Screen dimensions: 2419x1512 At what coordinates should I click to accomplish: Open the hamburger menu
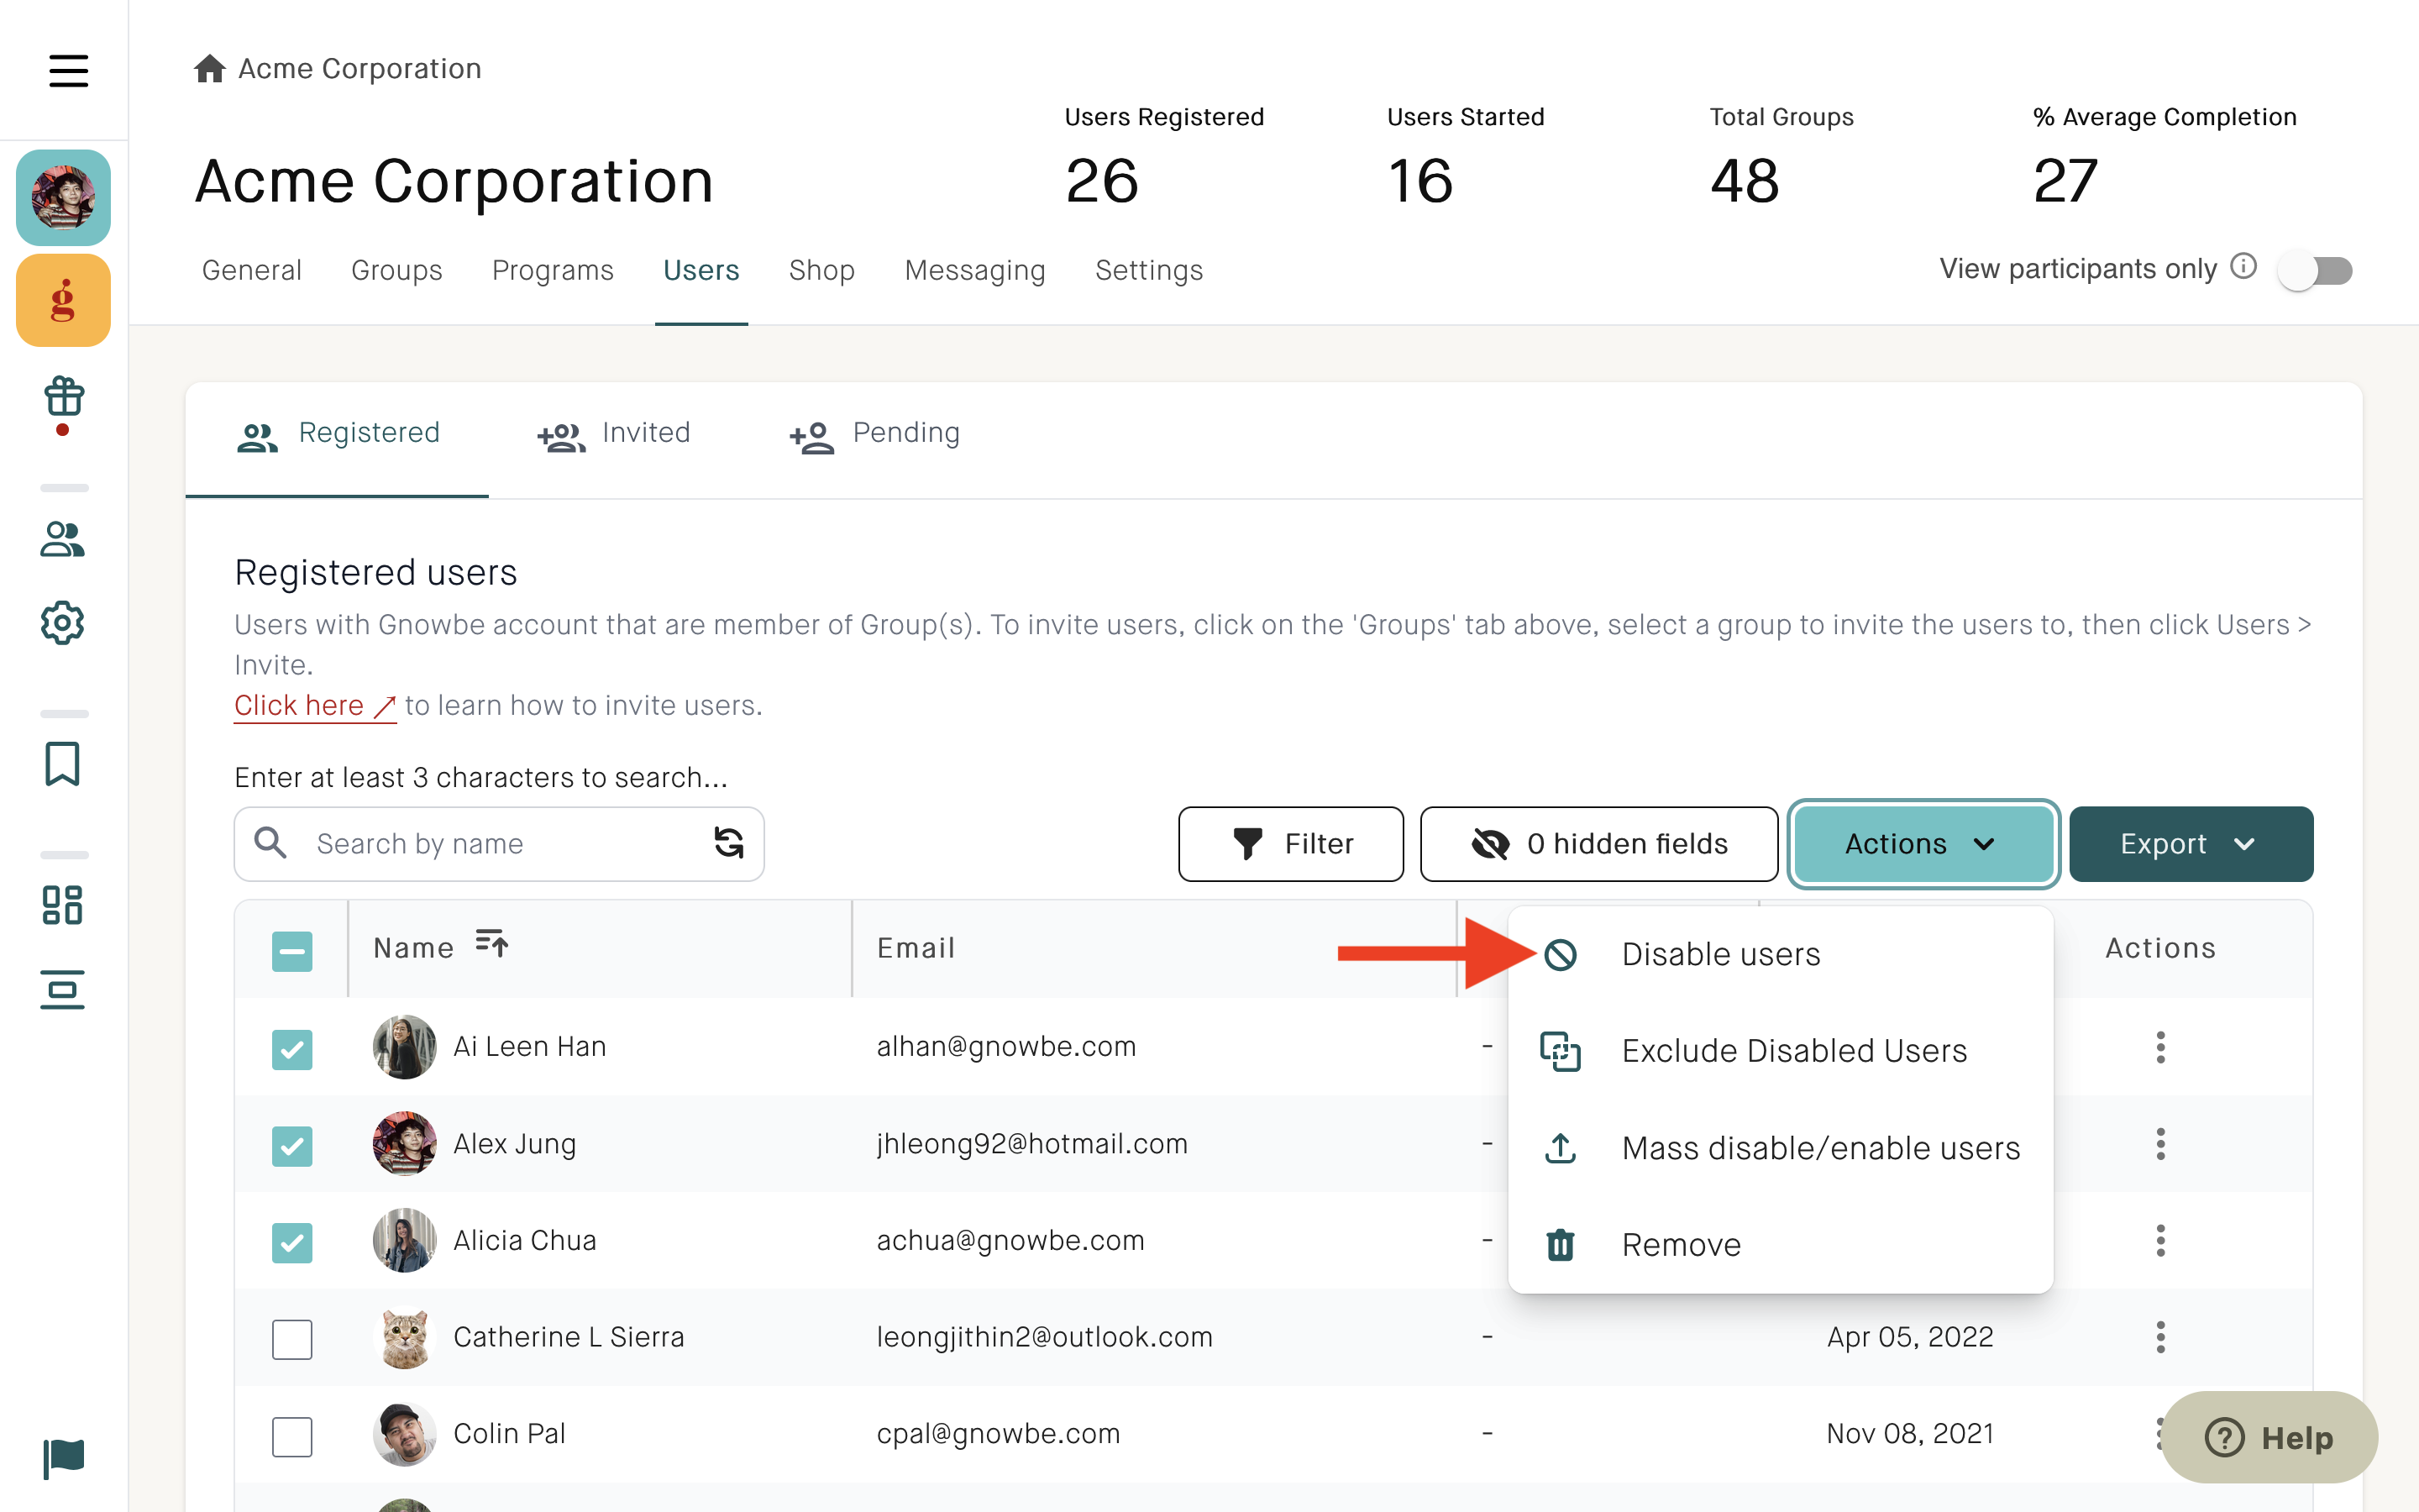pyautogui.click(x=68, y=70)
